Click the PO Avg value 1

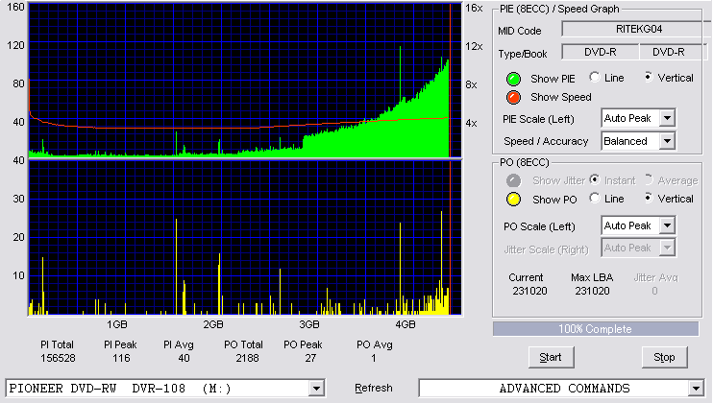(x=374, y=359)
